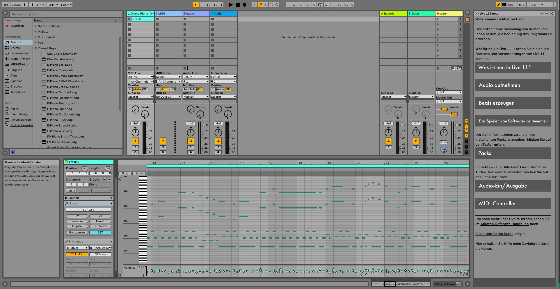Select E-Piano Basic.adg preset
Image resolution: width=560 pixels, height=289 pixels.
[60, 65]
